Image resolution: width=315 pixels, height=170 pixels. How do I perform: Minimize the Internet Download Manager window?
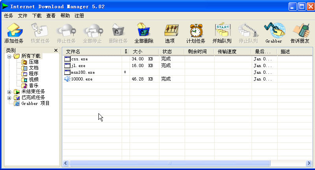pyautogui.click(x=292, y=7)
